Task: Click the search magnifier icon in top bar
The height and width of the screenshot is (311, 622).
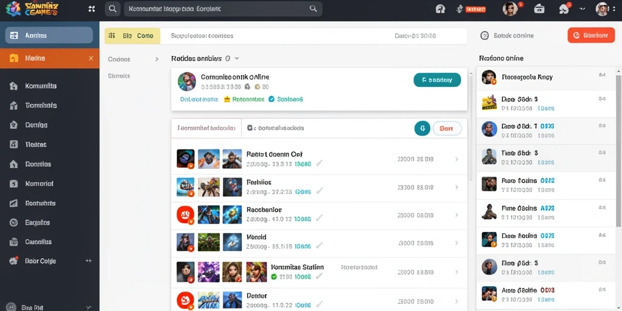Action: (112, 9)
